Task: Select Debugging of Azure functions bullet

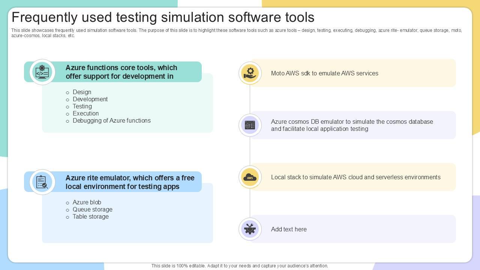Action: 111,121
